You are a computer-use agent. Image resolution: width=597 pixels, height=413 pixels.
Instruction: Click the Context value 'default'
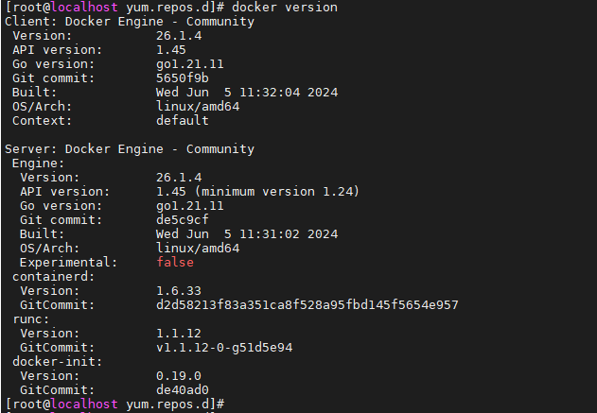[x=183, y=121]
